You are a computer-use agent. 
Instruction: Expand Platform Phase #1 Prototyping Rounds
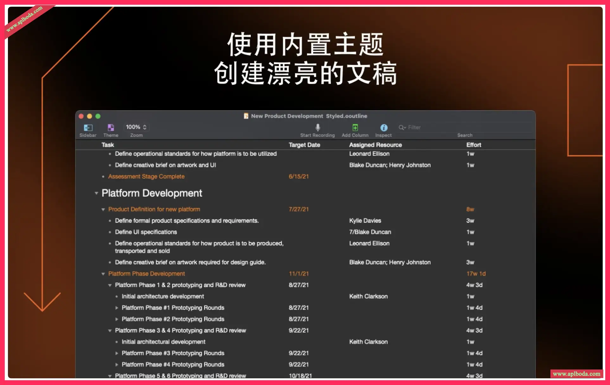(117, 308)
